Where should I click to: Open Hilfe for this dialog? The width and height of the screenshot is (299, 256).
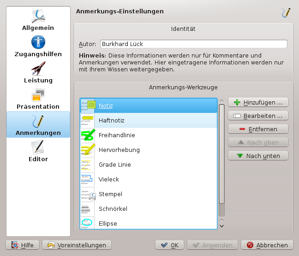pos(22,245)
